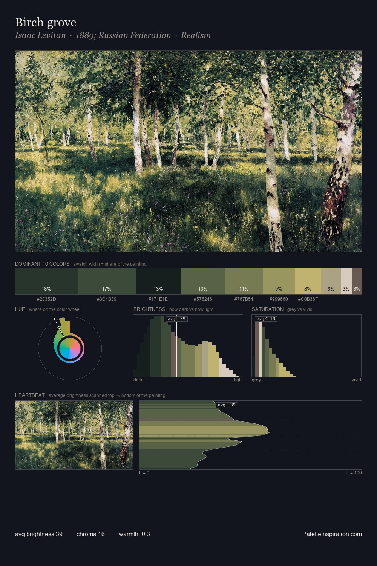The height and width of the screenshot is (566, 377).
Task: Click the 3% off-white swatch
Action: [x=346, y=281]
